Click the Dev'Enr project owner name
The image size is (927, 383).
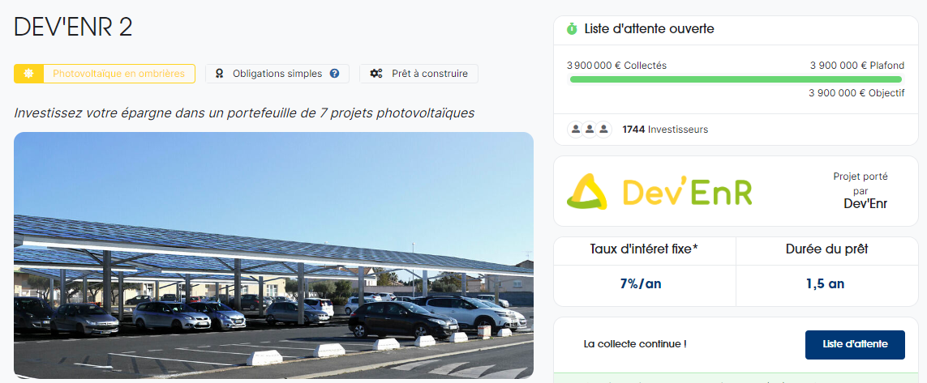865,204
